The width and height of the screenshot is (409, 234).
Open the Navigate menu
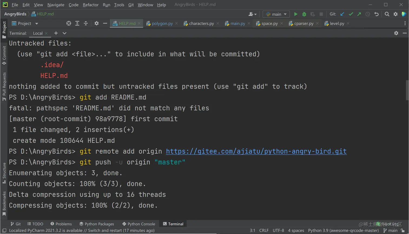[x=56, y=5]
